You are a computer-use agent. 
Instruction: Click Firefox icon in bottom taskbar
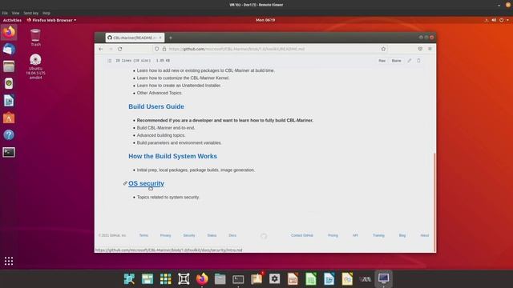(x=202, y=279)
